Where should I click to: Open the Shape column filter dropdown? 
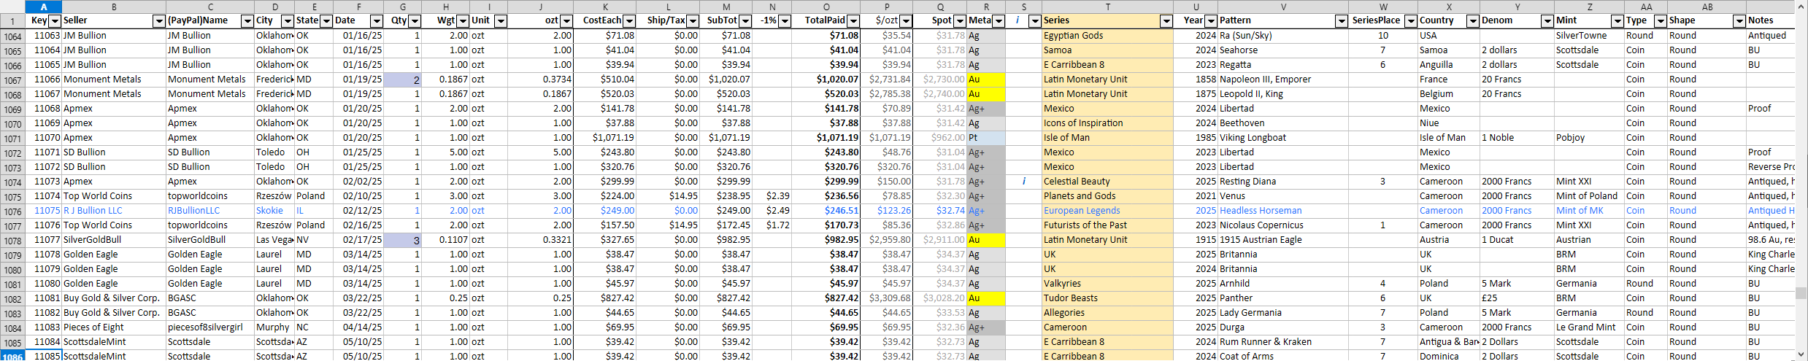(1739, 21)
